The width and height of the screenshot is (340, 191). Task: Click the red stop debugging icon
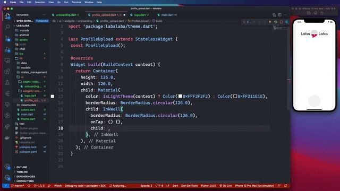(281, 22)
